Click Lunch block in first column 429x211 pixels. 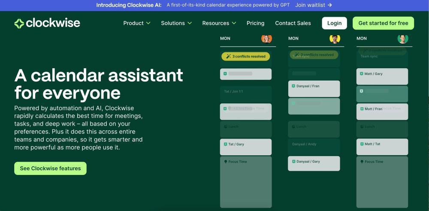click(246, 129)
